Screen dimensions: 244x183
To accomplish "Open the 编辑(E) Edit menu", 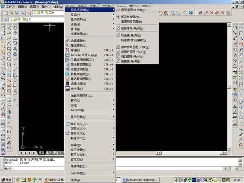I will pos(22,6).
